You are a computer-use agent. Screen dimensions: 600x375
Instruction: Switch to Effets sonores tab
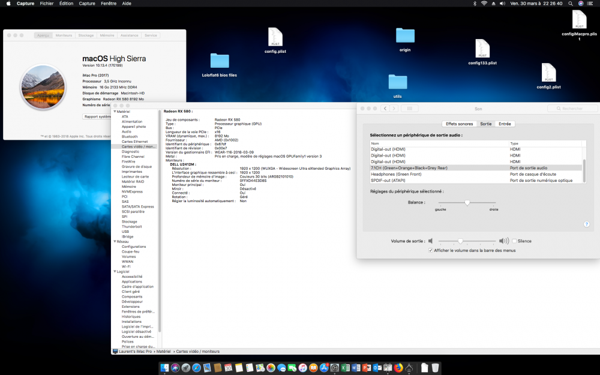[459, 124]
